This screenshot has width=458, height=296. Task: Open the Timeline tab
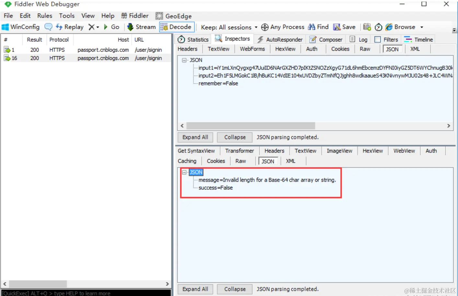tap(418, 39)
